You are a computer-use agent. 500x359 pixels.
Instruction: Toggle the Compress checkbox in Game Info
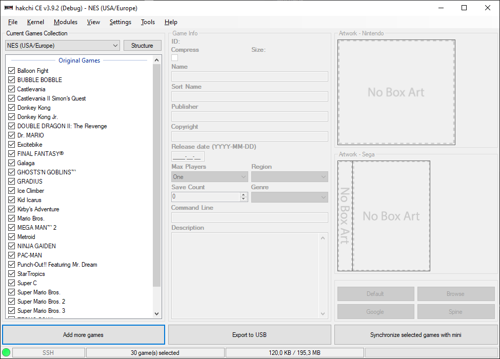click(175, 58)
